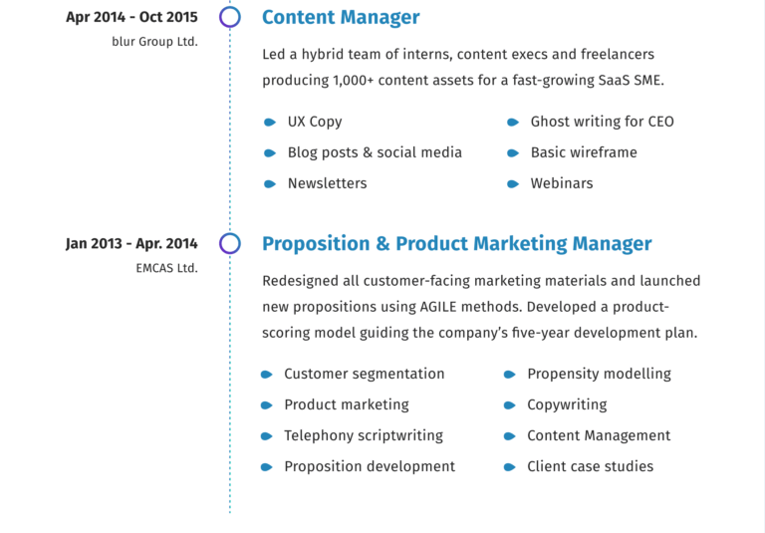Image resolution: width=765 pixels, height=533 pixels.
Task: Open the Content Manager job heading
Action: (341, 17)
